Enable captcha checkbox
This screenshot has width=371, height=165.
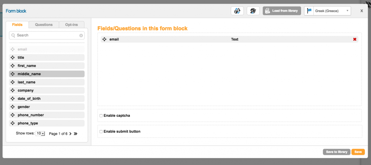(x=101, y=116)
